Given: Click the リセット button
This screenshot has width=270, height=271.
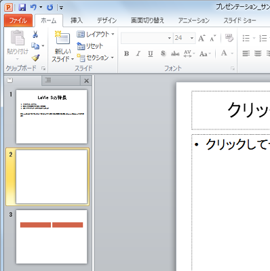Looking at the screenshot, I should tap(90, 46).
